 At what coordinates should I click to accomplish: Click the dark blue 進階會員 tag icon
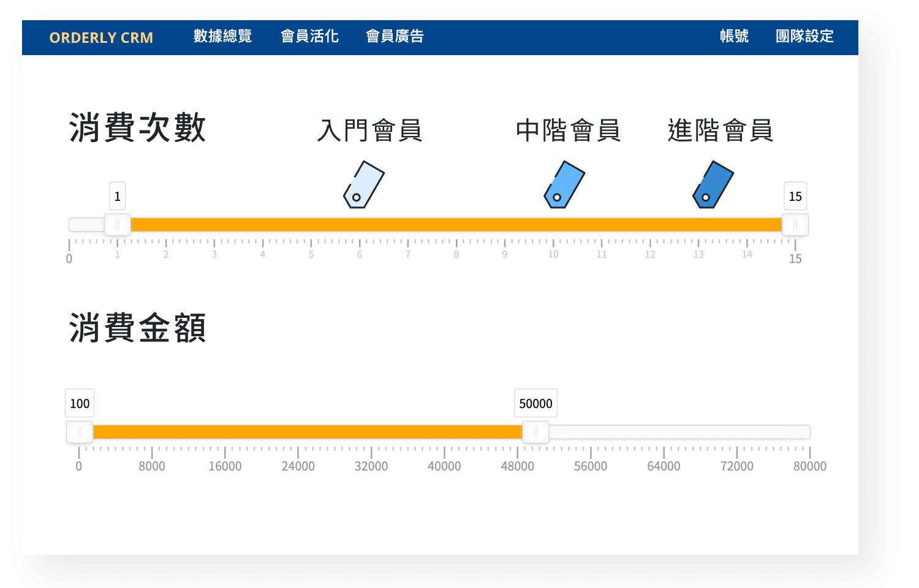click(x=713, y=185)
